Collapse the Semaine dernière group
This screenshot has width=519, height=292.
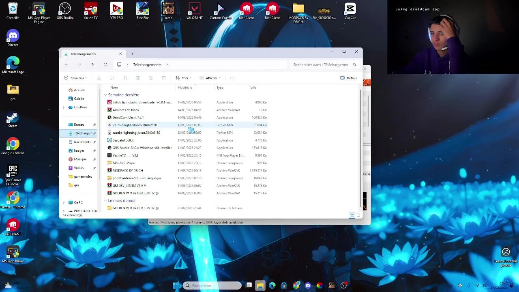tap(105, 95)
